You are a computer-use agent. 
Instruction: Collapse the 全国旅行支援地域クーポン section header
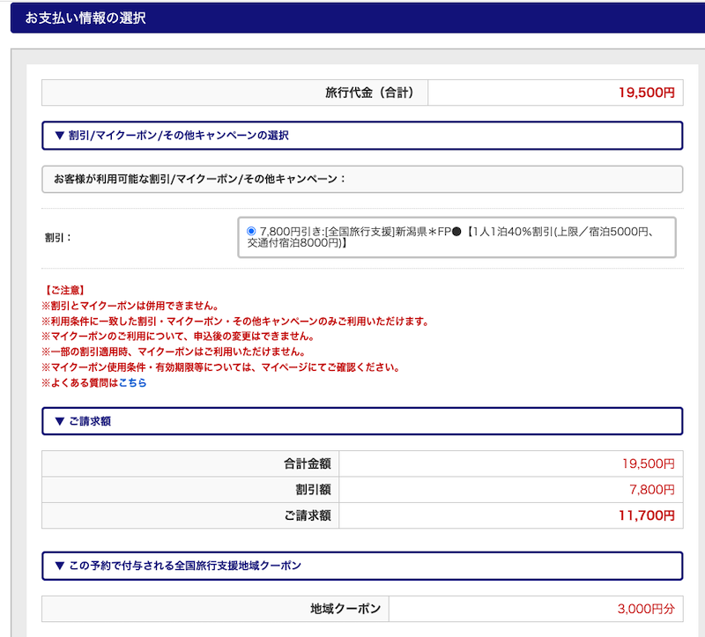pos(362,566)
